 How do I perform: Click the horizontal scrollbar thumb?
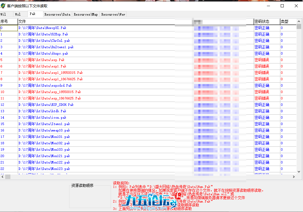8,177
